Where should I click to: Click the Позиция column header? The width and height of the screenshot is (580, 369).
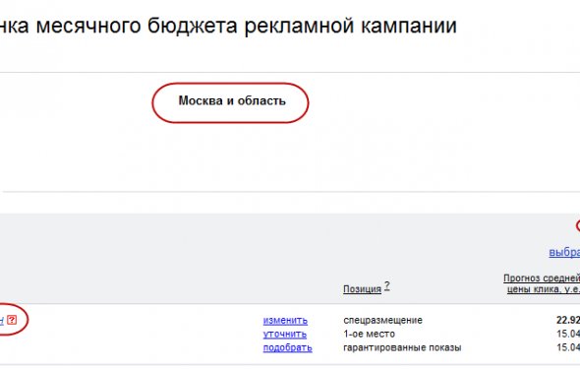tap(362, 289)
